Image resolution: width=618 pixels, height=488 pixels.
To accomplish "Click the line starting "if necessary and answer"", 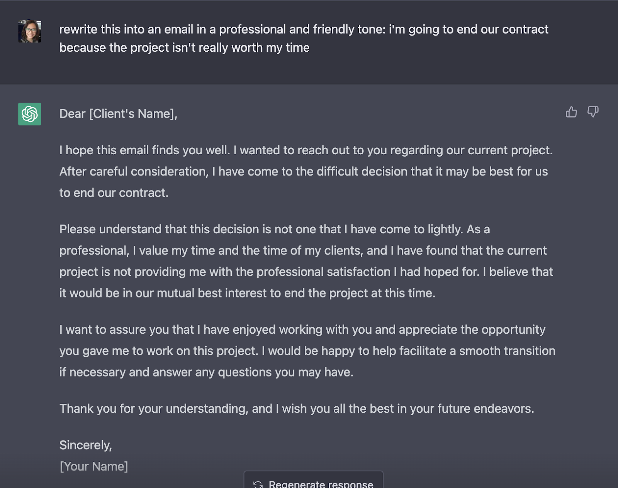I will [206, 372].
